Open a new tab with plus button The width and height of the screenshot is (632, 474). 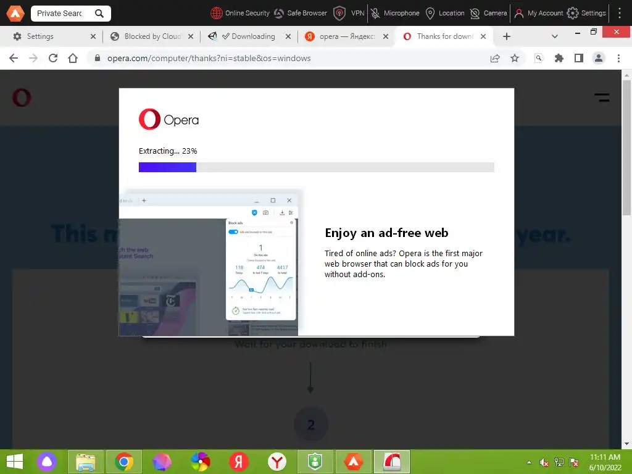(x=507, y=36)
